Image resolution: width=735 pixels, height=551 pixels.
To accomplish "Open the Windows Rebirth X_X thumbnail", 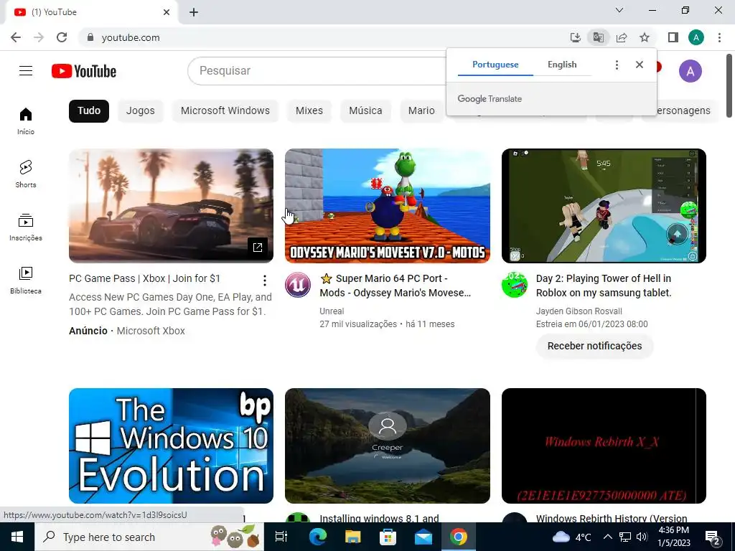I will click(x=604, y=446).
